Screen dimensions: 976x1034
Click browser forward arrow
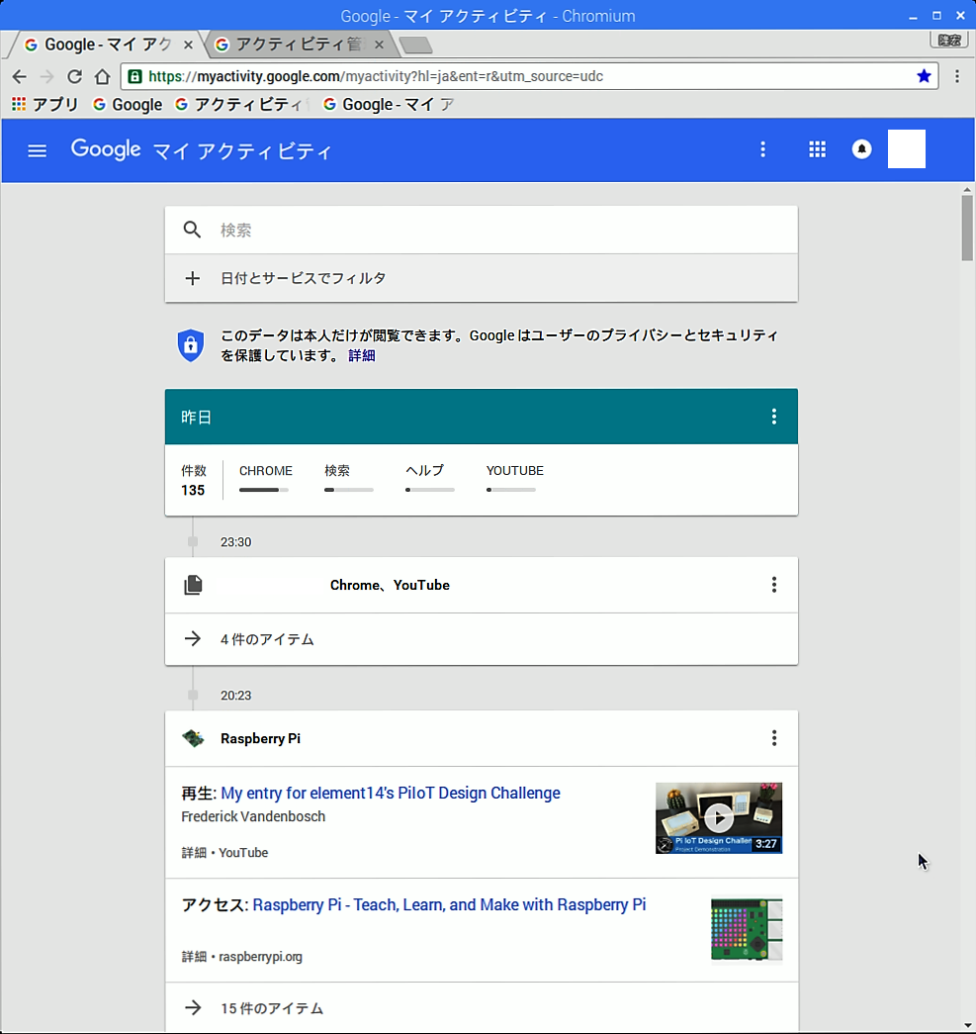click(x=46, y=76)
